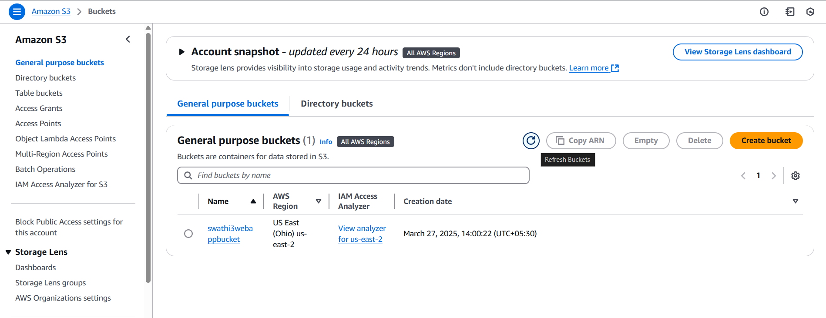
Task: Collapse the Storage Lens sidebar group
Action: (x=8, y=252)
